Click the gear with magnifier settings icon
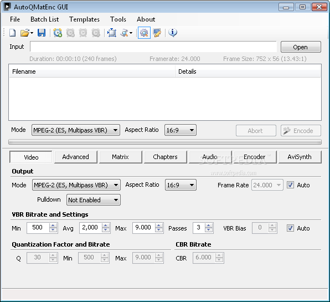330x302 pixels. [144, 33]
